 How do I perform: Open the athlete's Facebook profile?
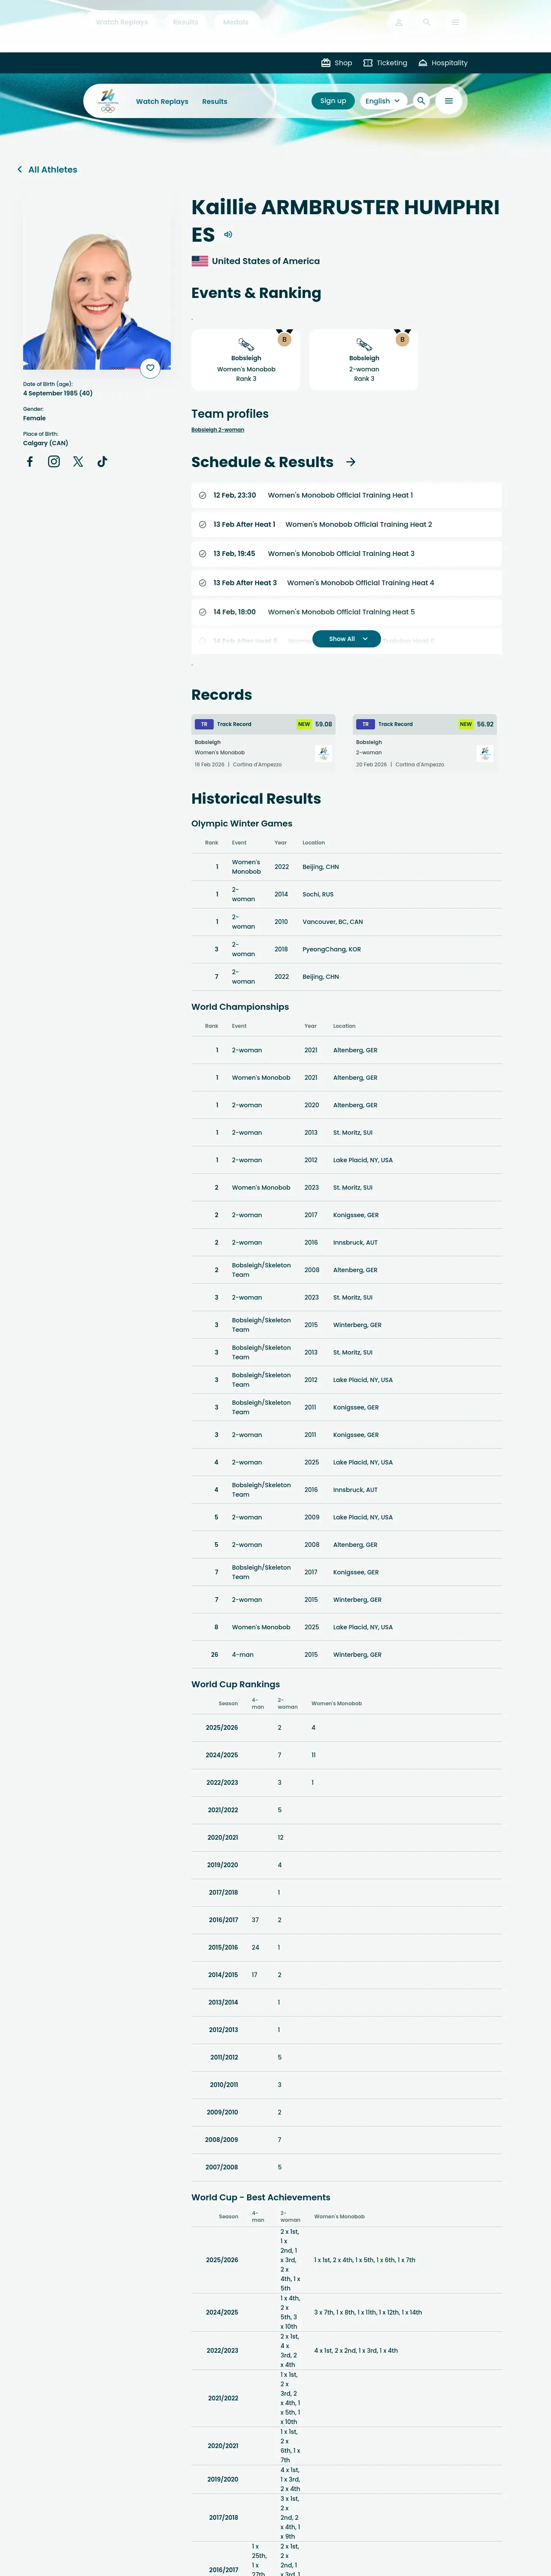pos(30,462)
